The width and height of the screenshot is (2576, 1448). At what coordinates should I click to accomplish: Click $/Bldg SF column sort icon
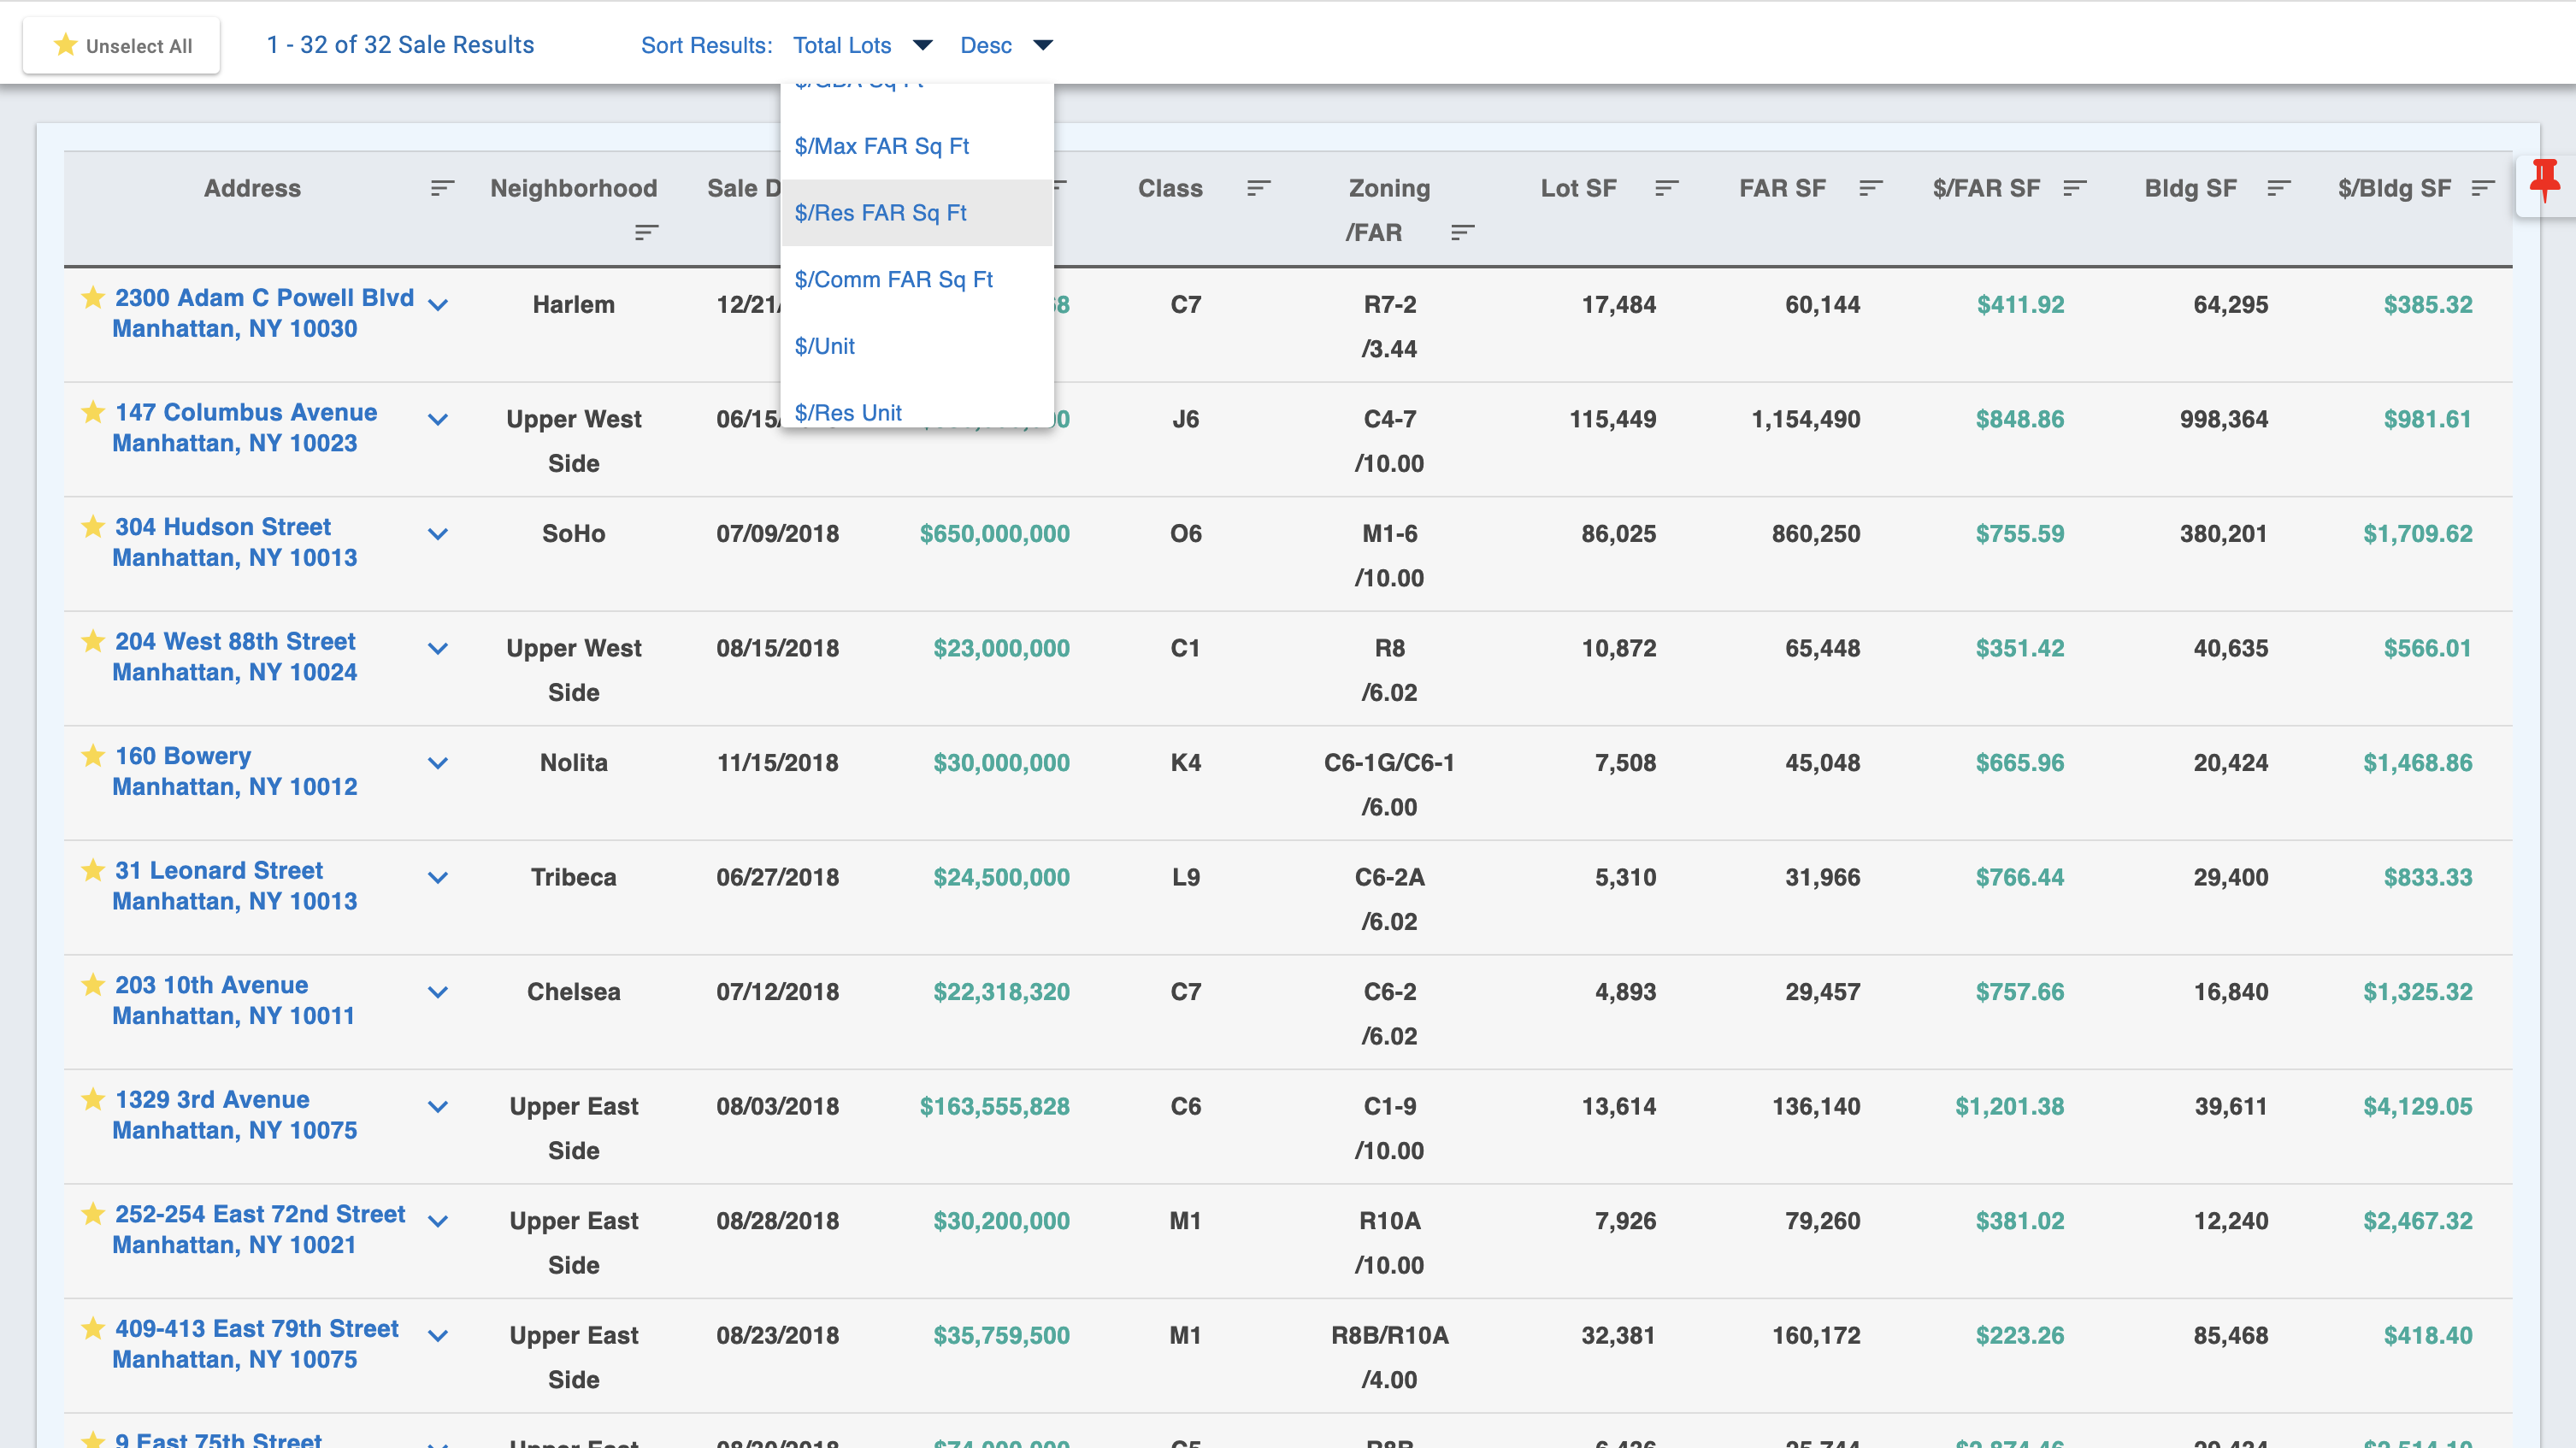(x=2482, y=188)
